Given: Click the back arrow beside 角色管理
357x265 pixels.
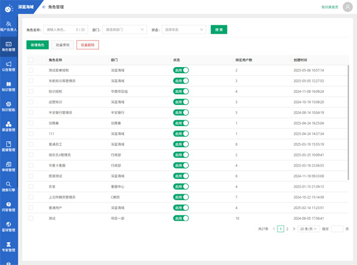Looking at the screenshot, I should click(44, 7).
